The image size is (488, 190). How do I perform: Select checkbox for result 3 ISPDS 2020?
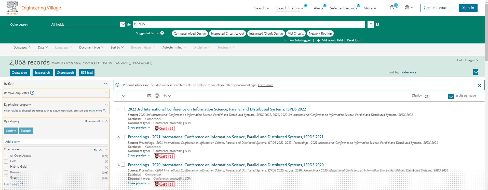point(123,165)
